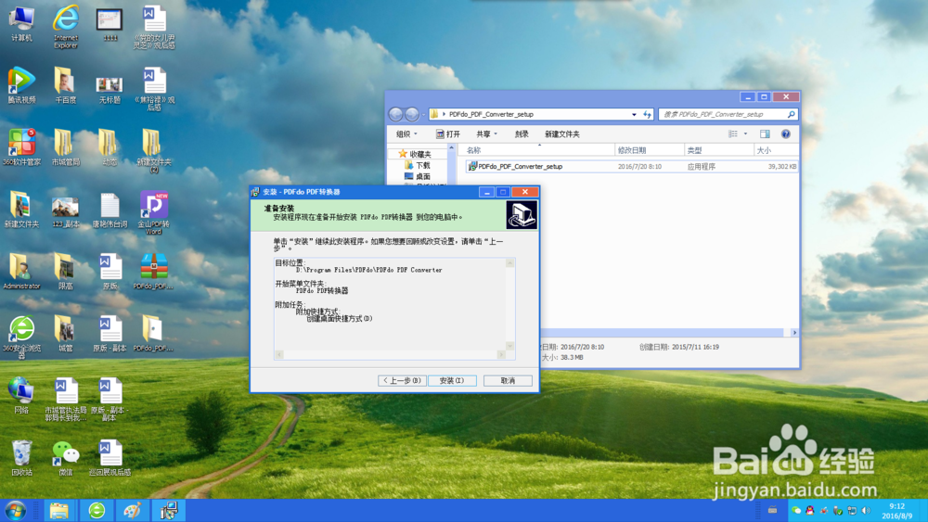928x522 pixels.
Task: Click the Paint taskbar icon
Action: tap(133, 511)
